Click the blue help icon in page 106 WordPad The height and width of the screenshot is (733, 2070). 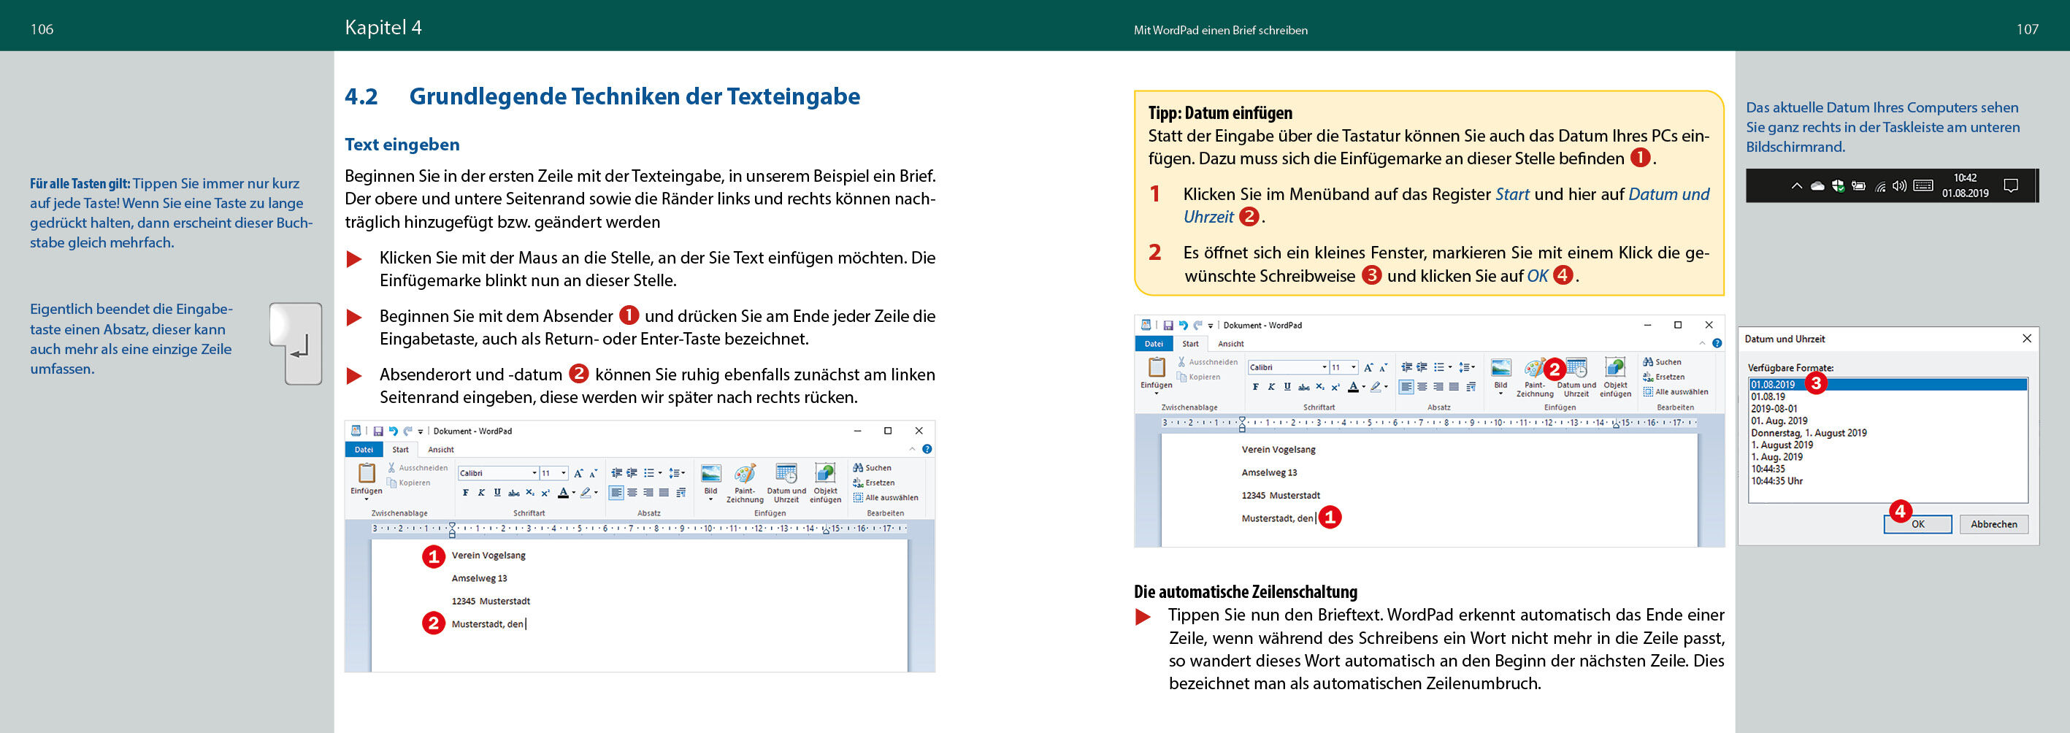(927, 449)
